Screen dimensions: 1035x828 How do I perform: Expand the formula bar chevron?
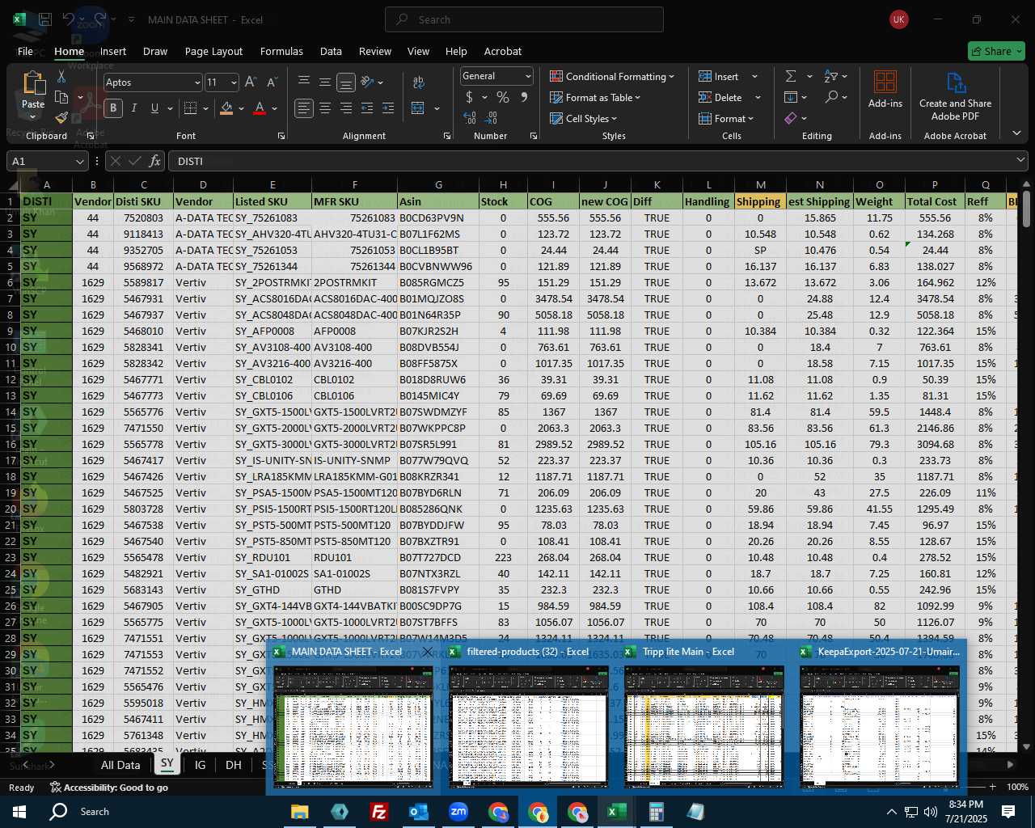tap(1020, 161)
